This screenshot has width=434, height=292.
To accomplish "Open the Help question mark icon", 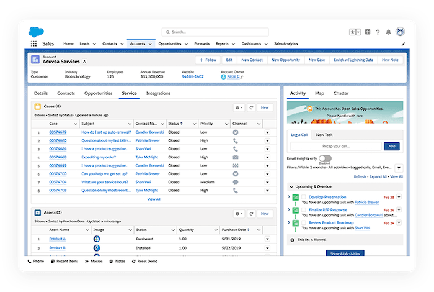I will pyautogui.click(x=378, y=32).
